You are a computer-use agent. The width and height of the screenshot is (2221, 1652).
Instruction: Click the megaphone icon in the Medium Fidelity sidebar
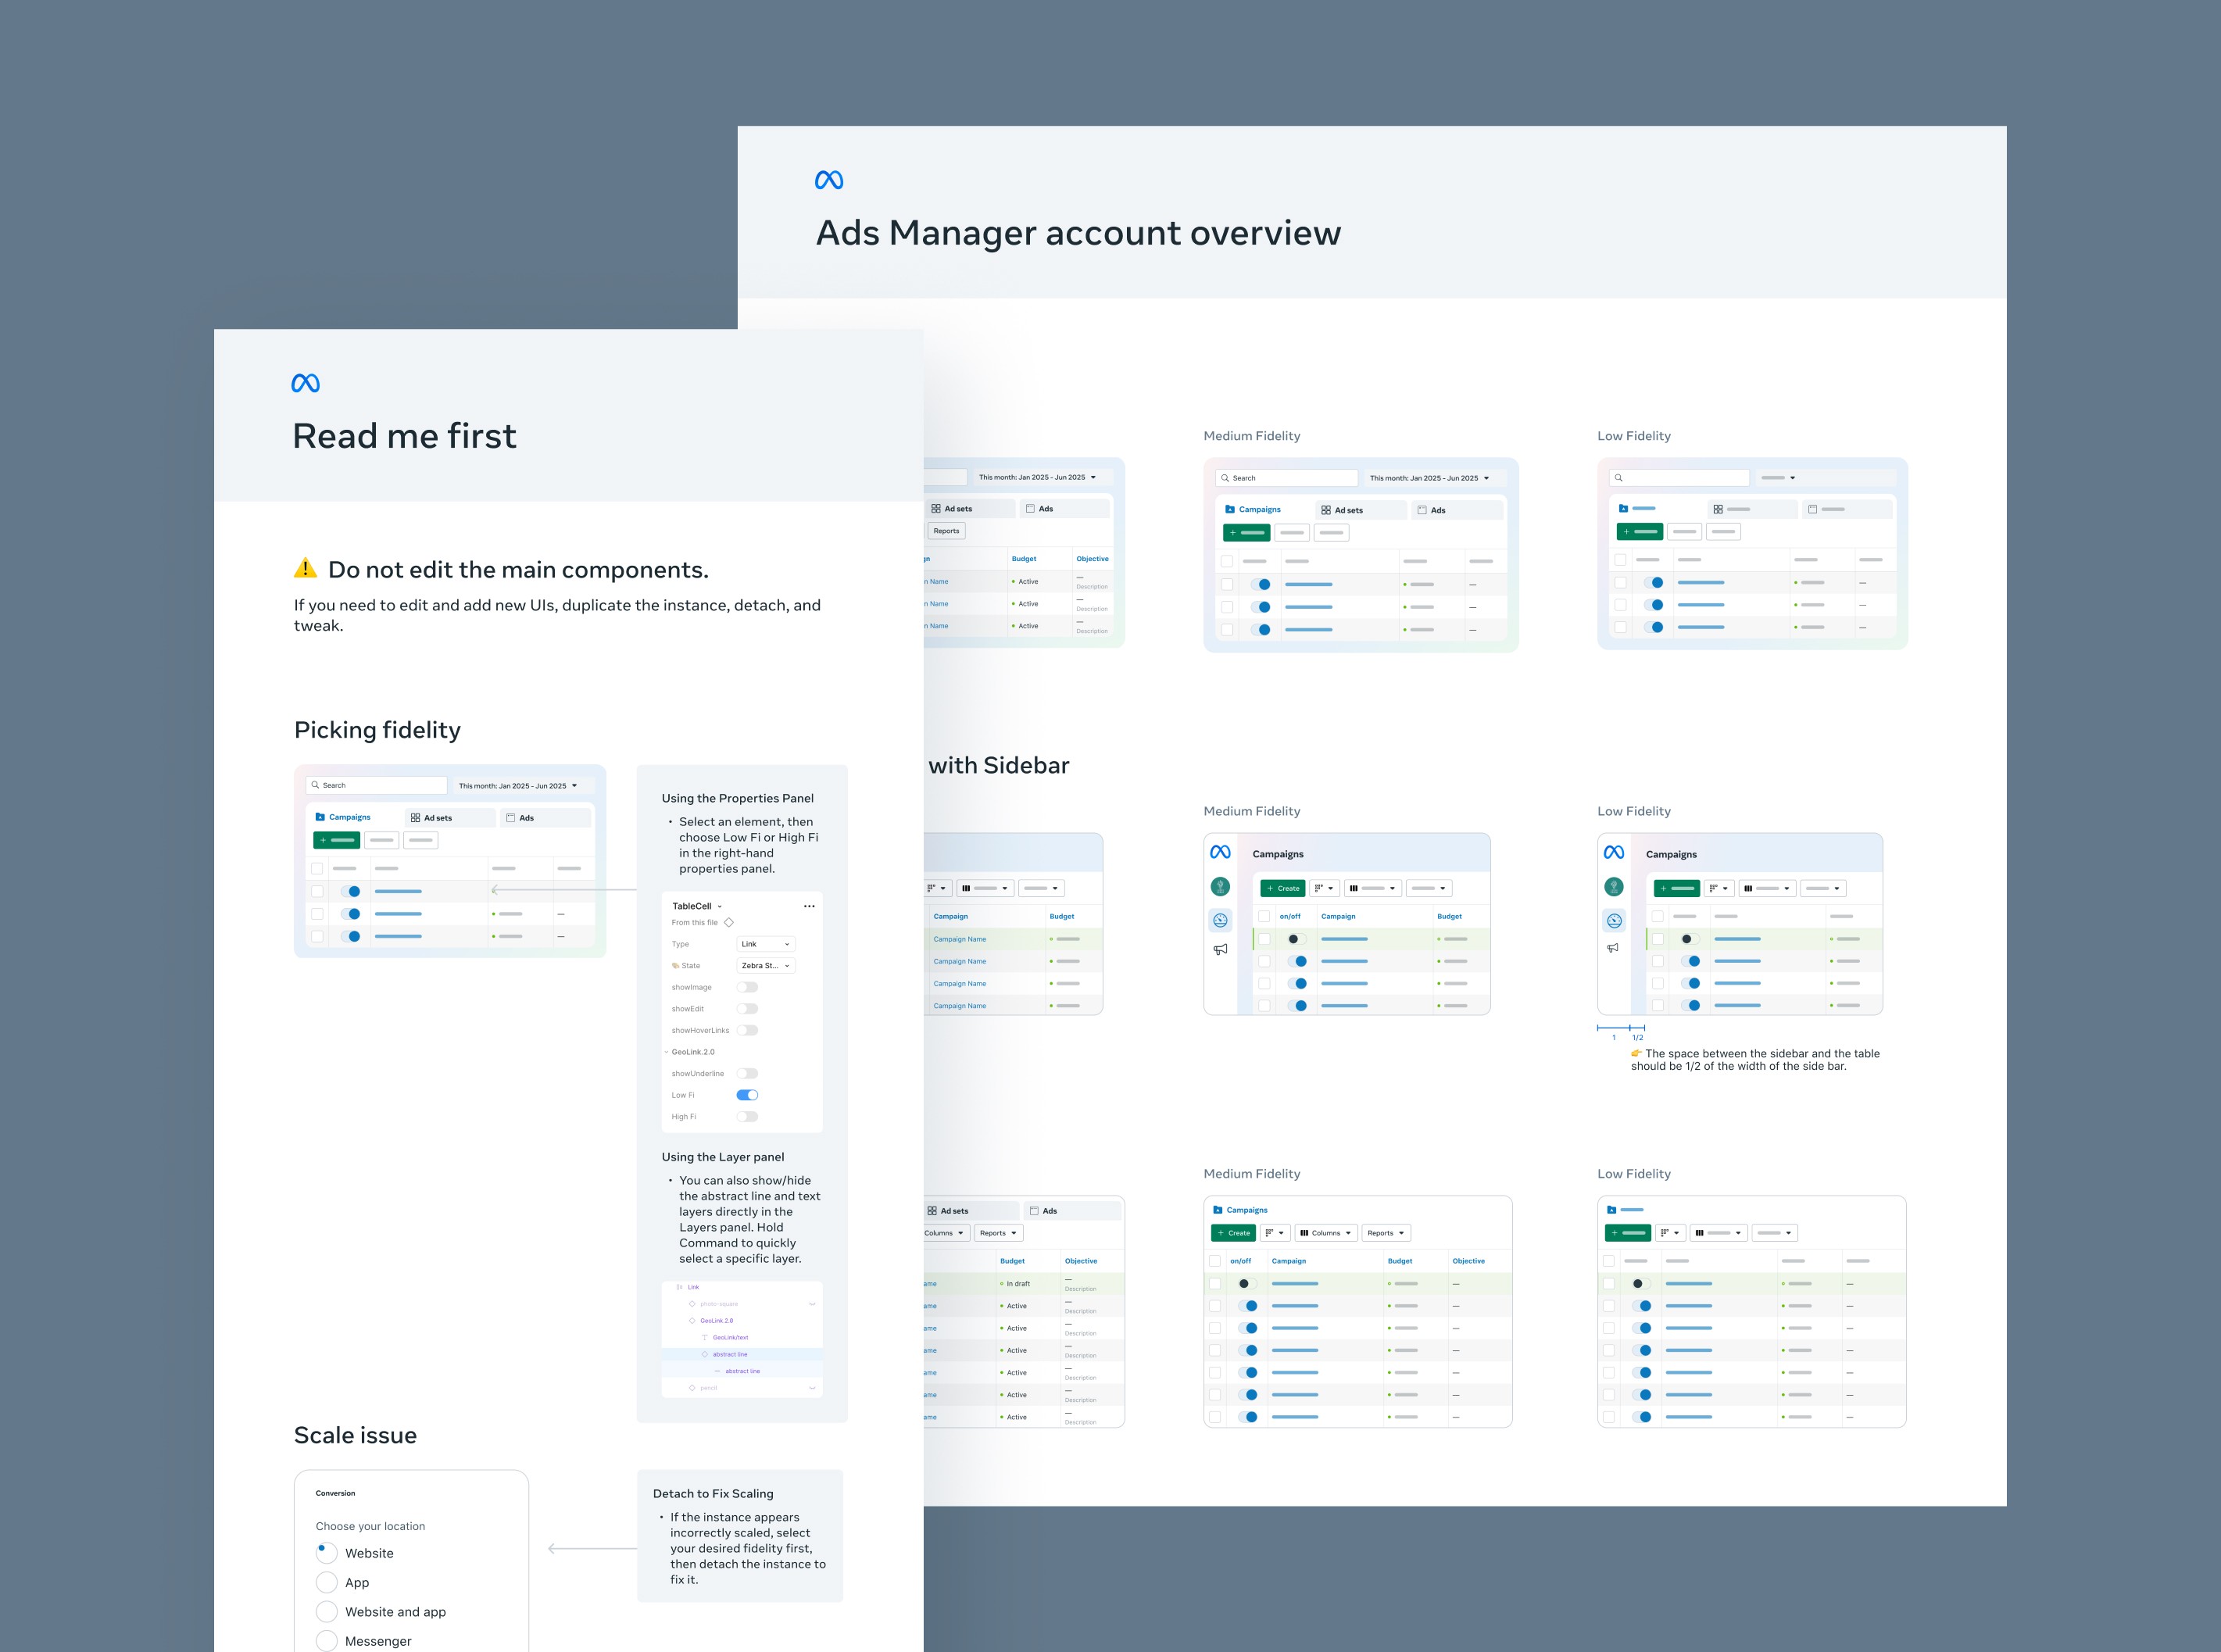pos(1220,949)
